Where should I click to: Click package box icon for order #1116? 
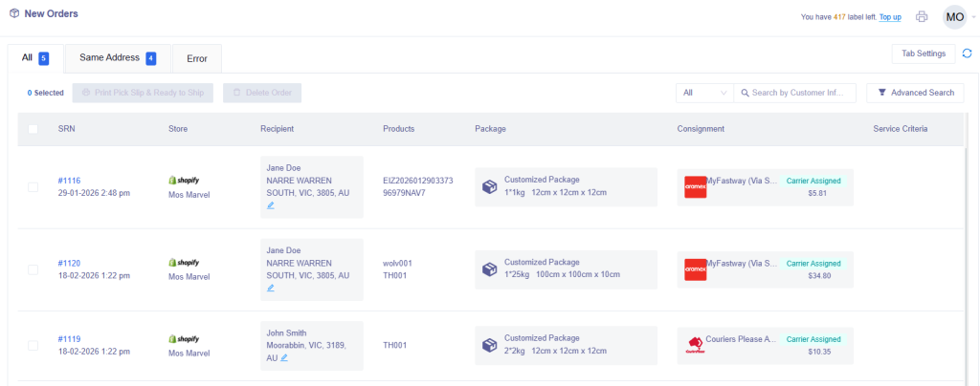coord(489,186)
